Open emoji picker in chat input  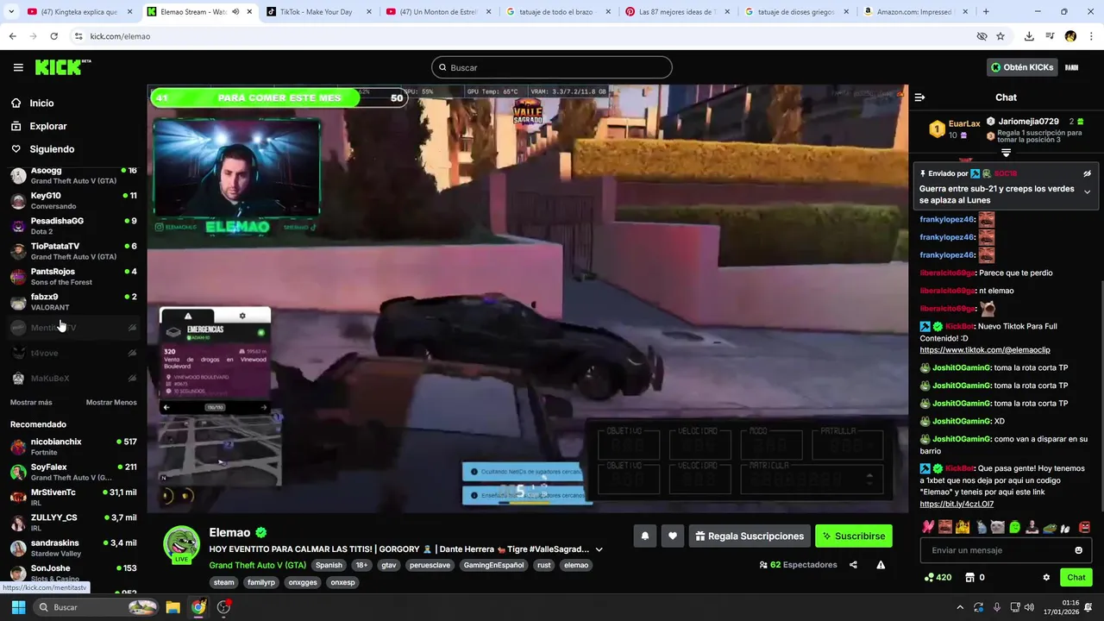pyautogui.click(x=1078, y=550)
